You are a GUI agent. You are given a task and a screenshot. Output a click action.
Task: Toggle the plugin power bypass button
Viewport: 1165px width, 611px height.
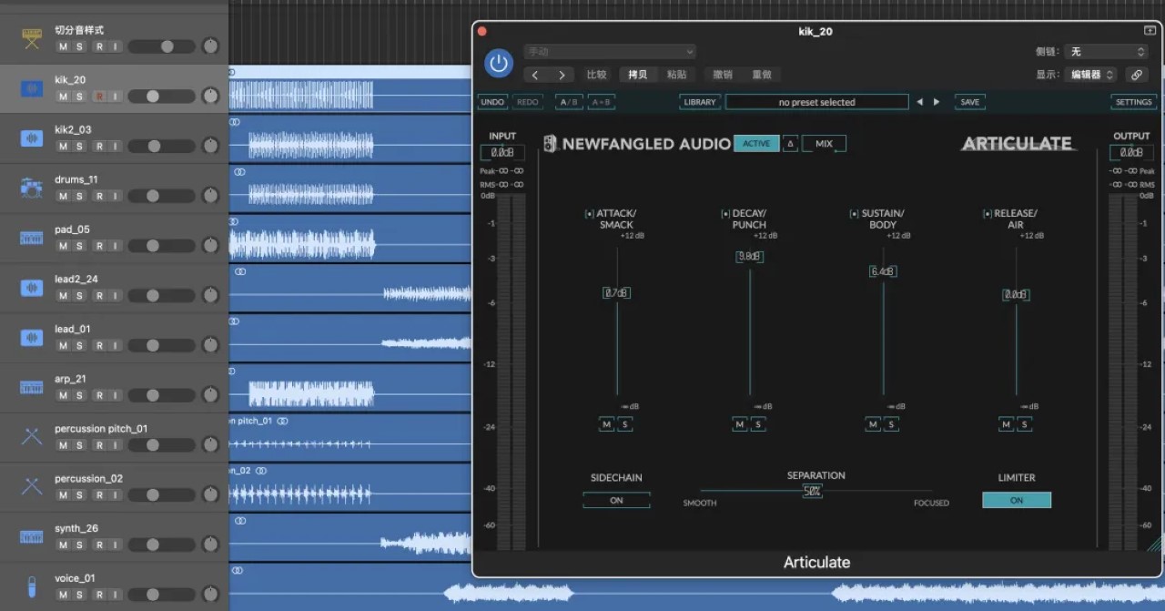click(x=498, y=63)
